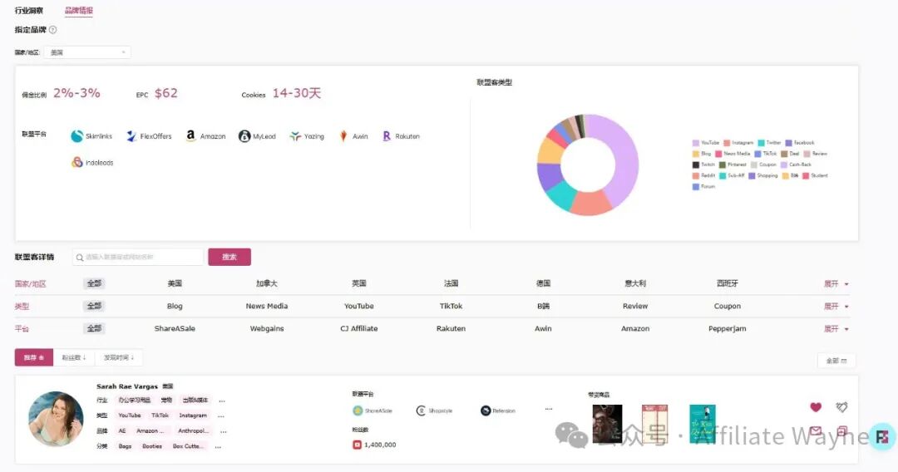Click the Awin flame logo in 联盟平台 list
Screen dimensions: 898x472
point(343,136)
